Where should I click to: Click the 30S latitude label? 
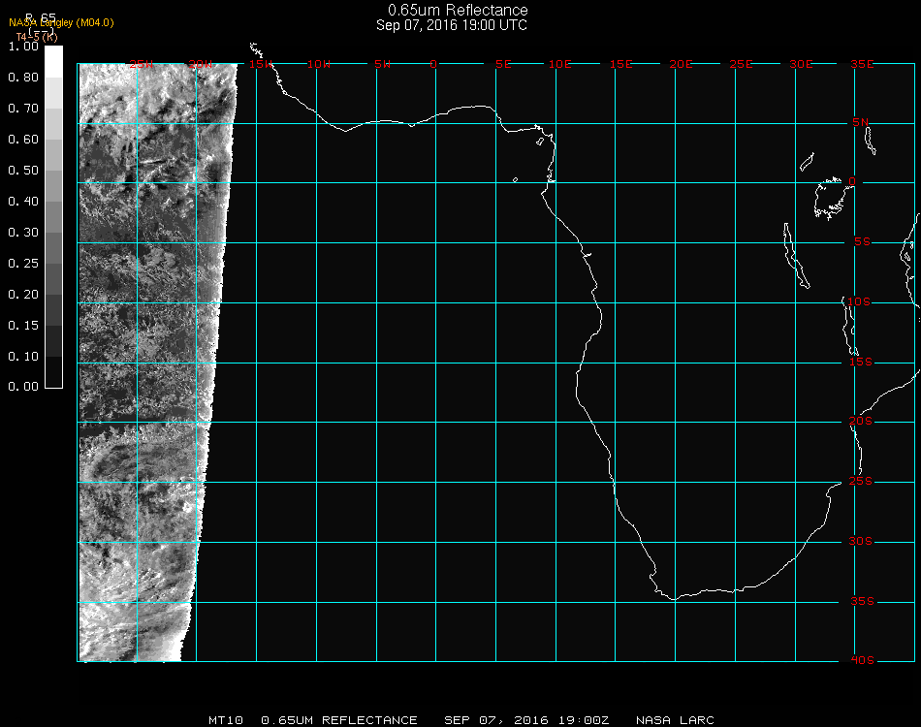coord(860,541)
